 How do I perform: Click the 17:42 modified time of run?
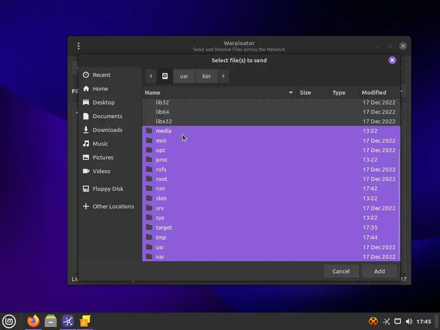pyautogui.click(x=370, y=189)
